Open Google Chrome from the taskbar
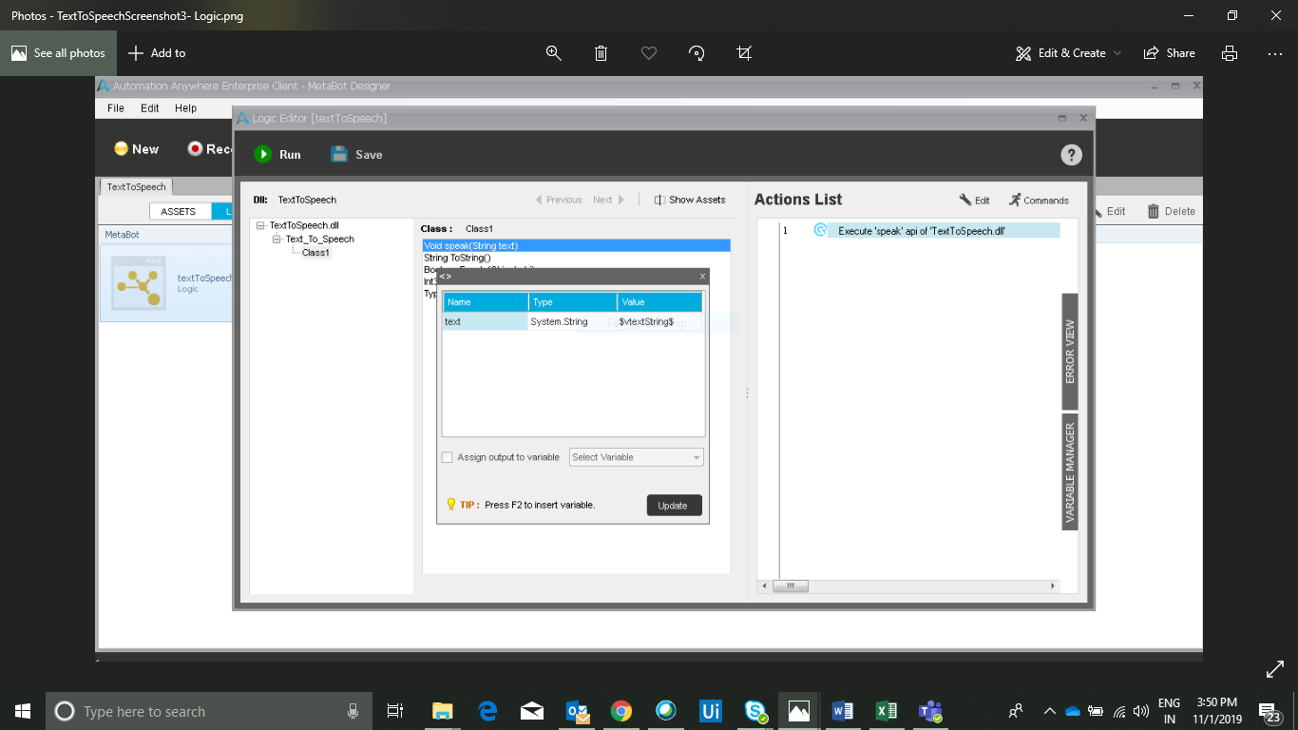Viewport: 1298px width, 730px height. point(621,711)
